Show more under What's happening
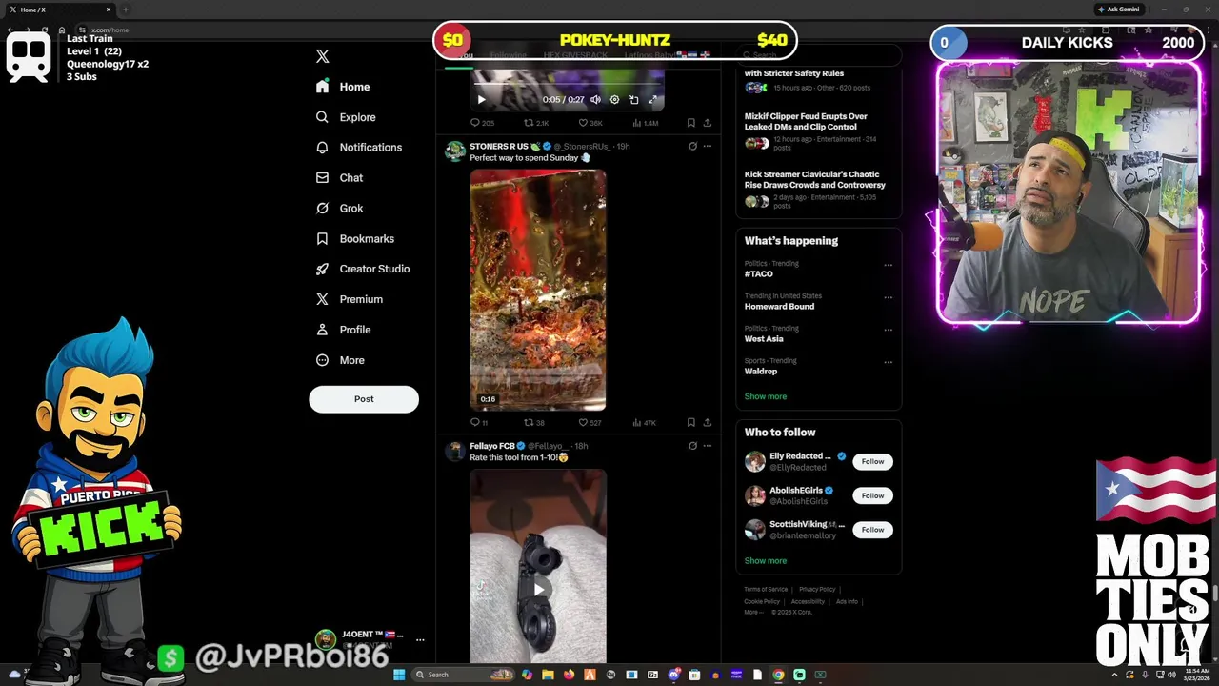1219x686 pixels. tap(766, 396)
